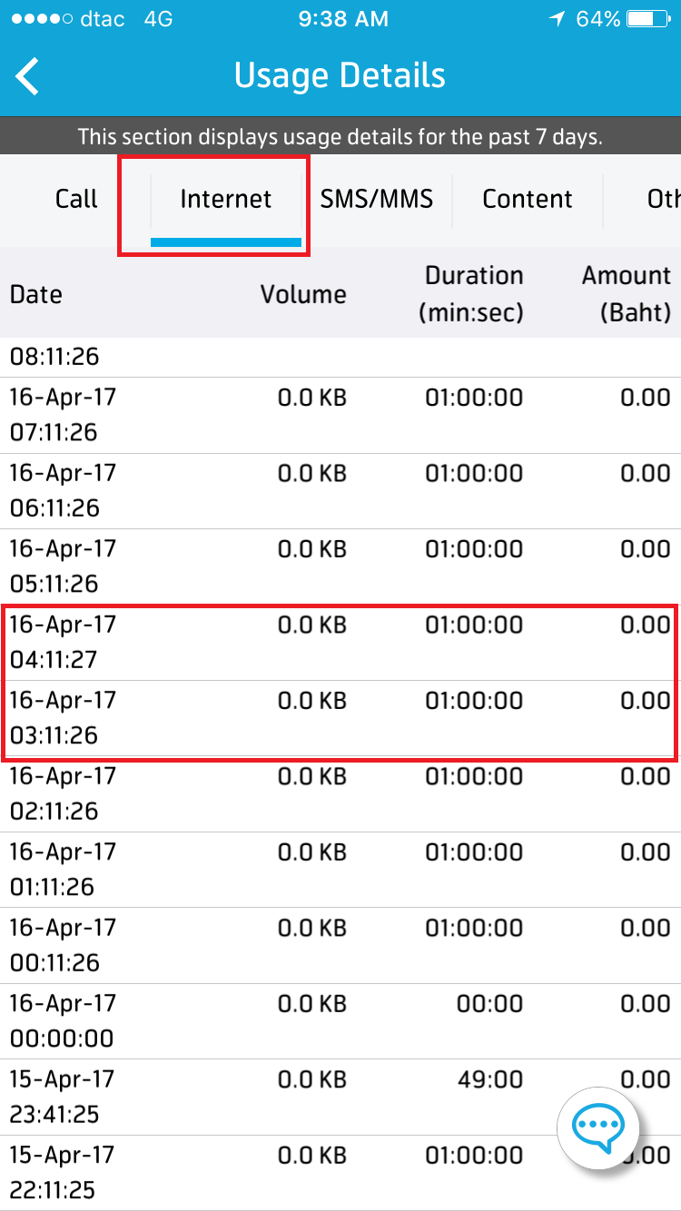
Task: Tap the Amount (Baht) column header
Action: tap(627, 294)
